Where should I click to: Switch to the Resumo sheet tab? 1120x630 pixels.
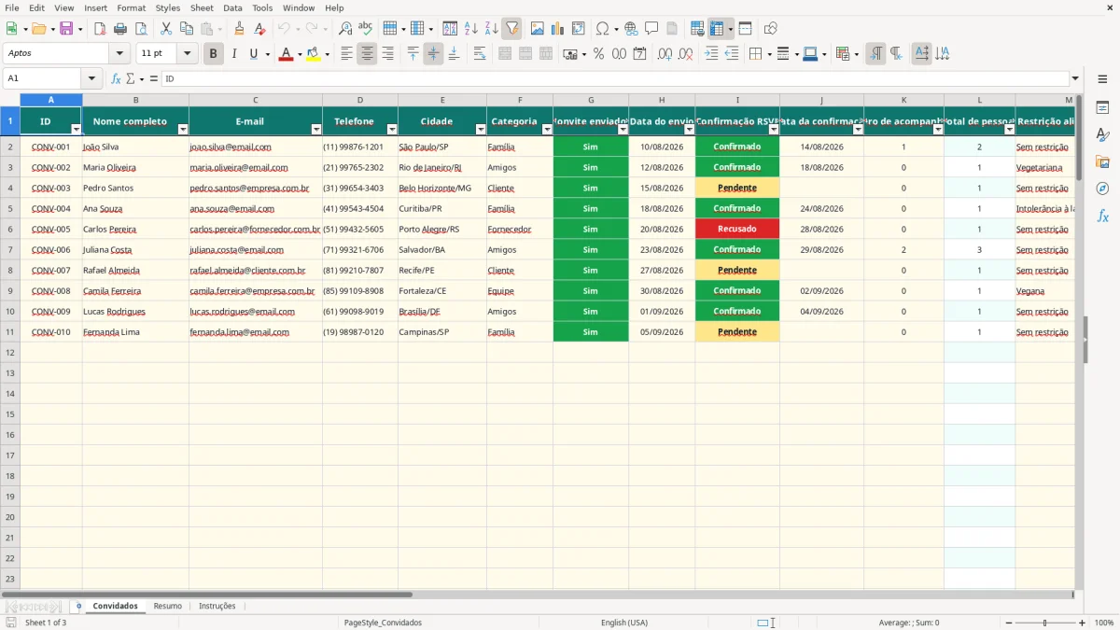[168, 607]
